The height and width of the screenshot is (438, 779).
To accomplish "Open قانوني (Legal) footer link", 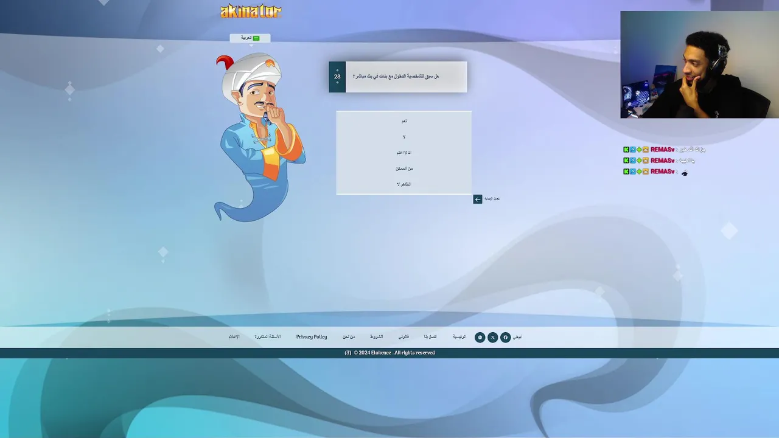I will point(403,337).
